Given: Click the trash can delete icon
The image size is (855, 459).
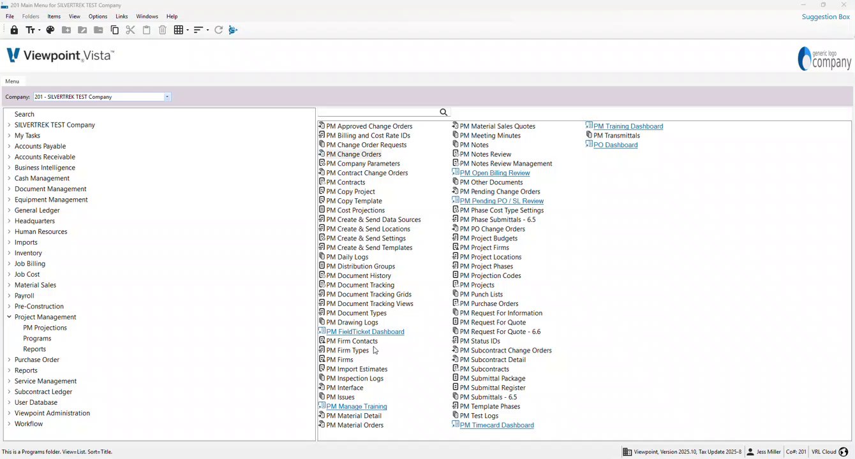Looking at the screenshot, I should [163, 30].
